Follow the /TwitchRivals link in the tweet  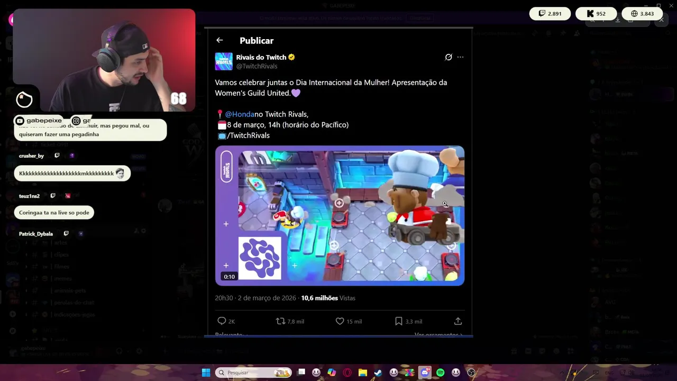click(248, 135)
